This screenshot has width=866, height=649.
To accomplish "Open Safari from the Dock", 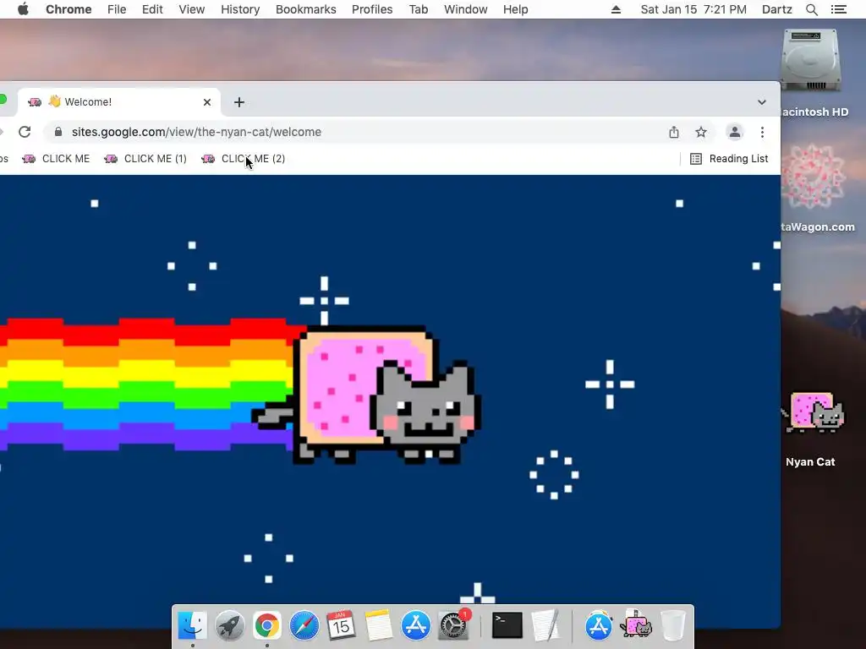I will pyautogui.click(x=304, y=626).
